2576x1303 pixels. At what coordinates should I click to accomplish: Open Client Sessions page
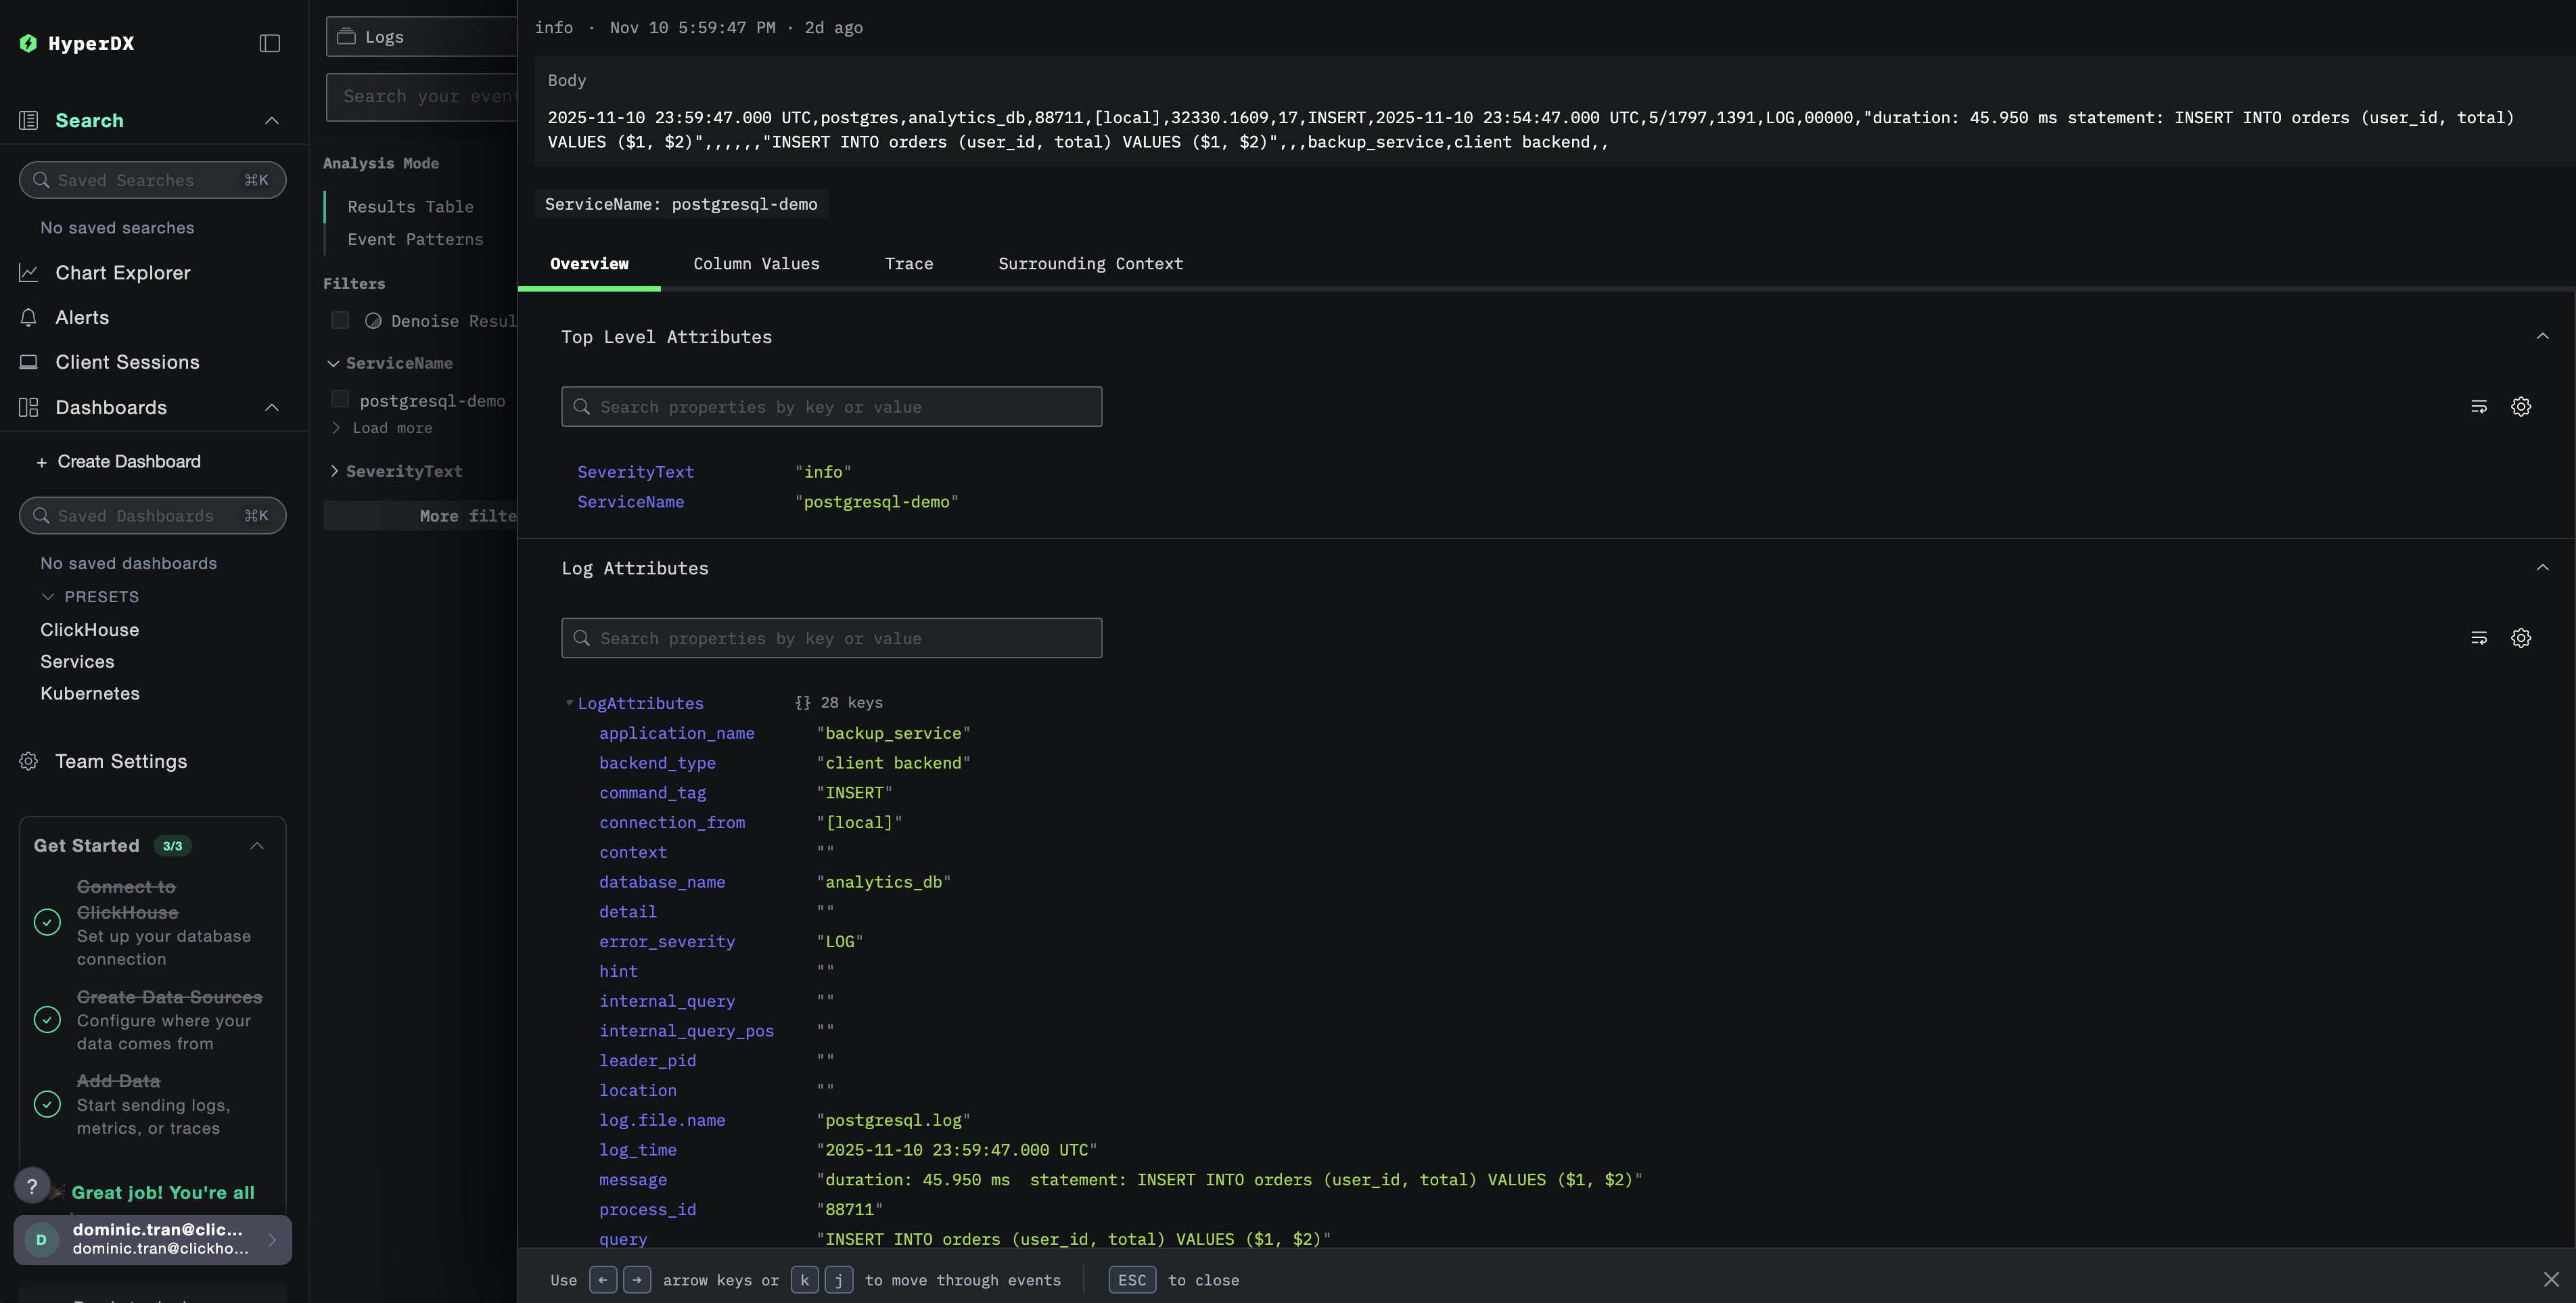click(126, 362)
